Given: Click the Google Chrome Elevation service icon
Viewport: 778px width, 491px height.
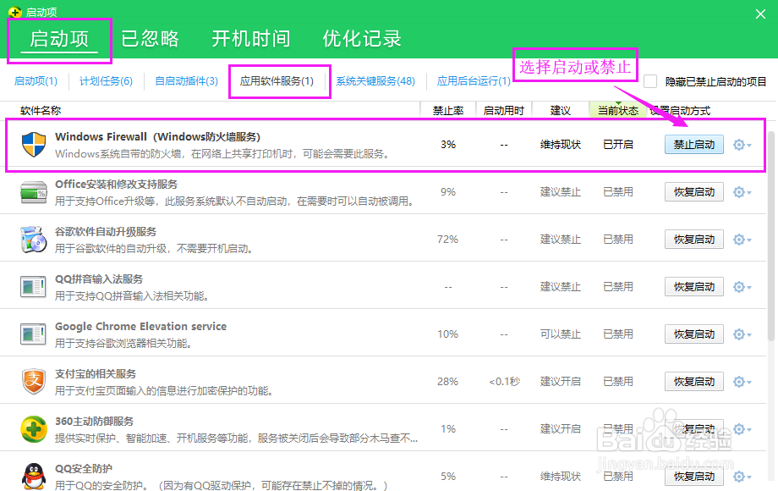Looking at the screenshot, I should 33,334.
